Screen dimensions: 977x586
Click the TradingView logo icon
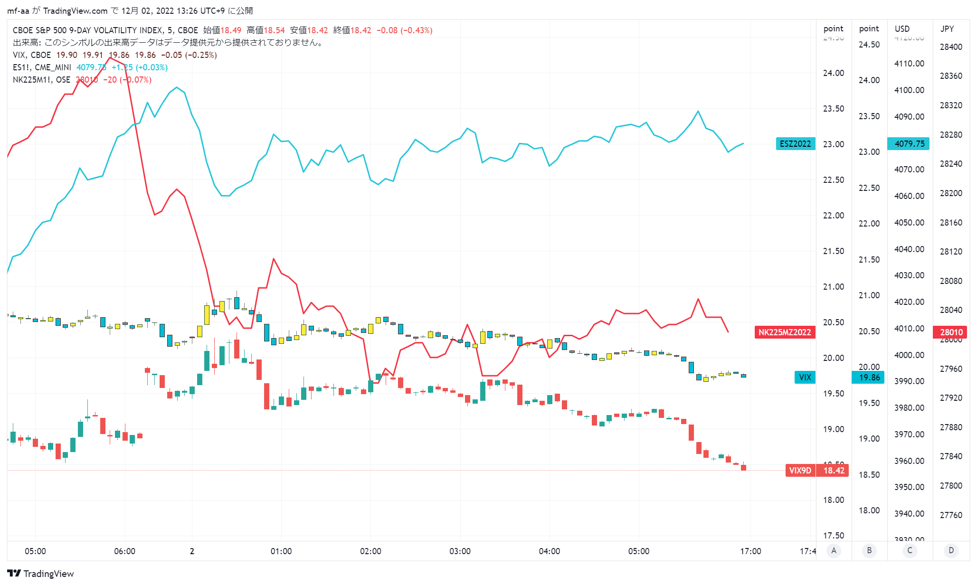(x=14, y=573)
